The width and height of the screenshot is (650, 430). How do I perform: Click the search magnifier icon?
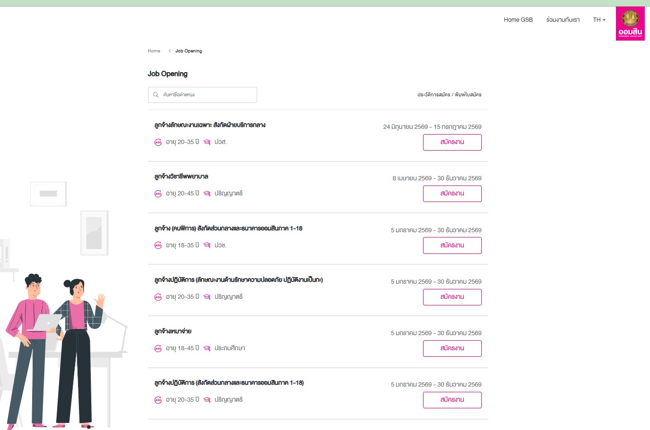tap(156, 95)
